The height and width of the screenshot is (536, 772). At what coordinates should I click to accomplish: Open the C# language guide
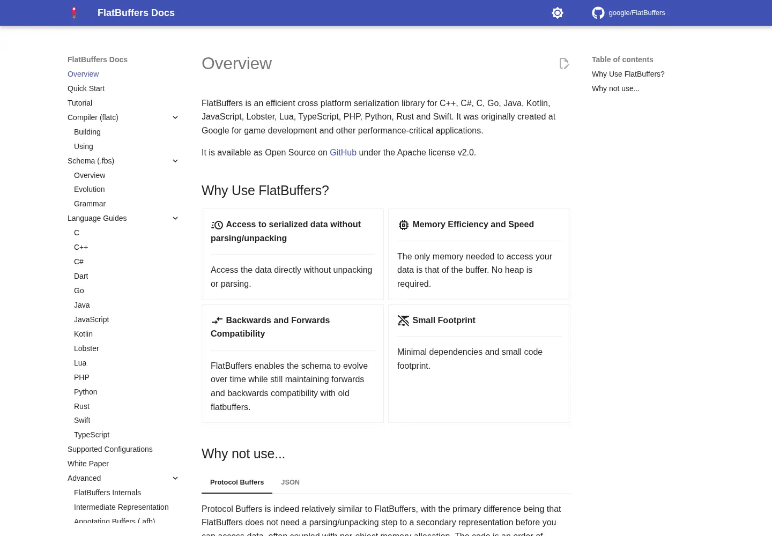(79, 262)
